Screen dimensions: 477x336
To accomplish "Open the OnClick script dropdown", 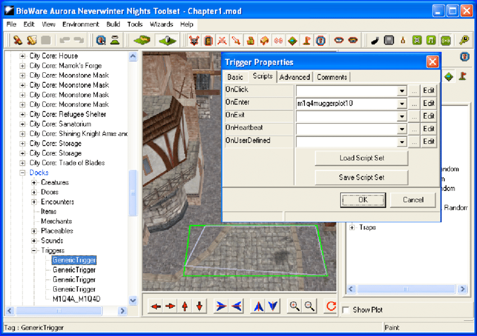I will 402,91.
